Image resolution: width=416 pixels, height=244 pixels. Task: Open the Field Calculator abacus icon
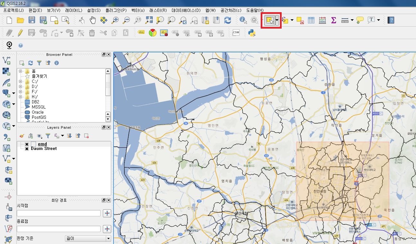point(322,20)
